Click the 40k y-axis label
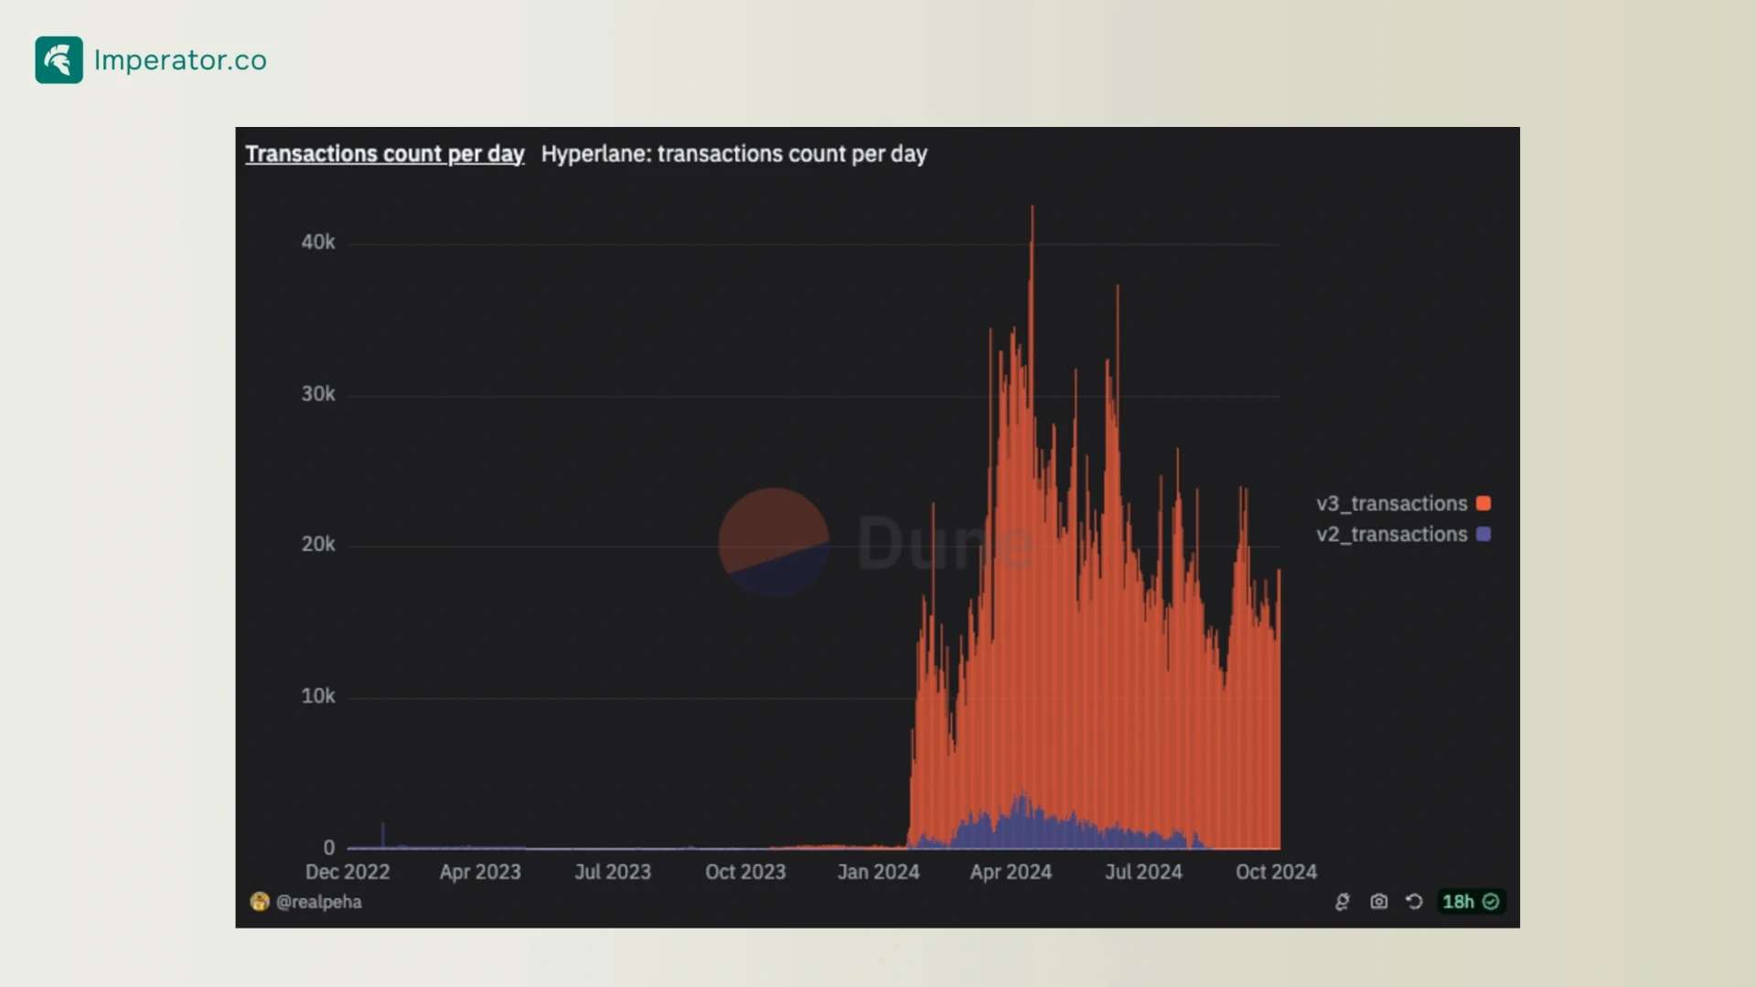The image size is (1756, 987). [318, 242]
